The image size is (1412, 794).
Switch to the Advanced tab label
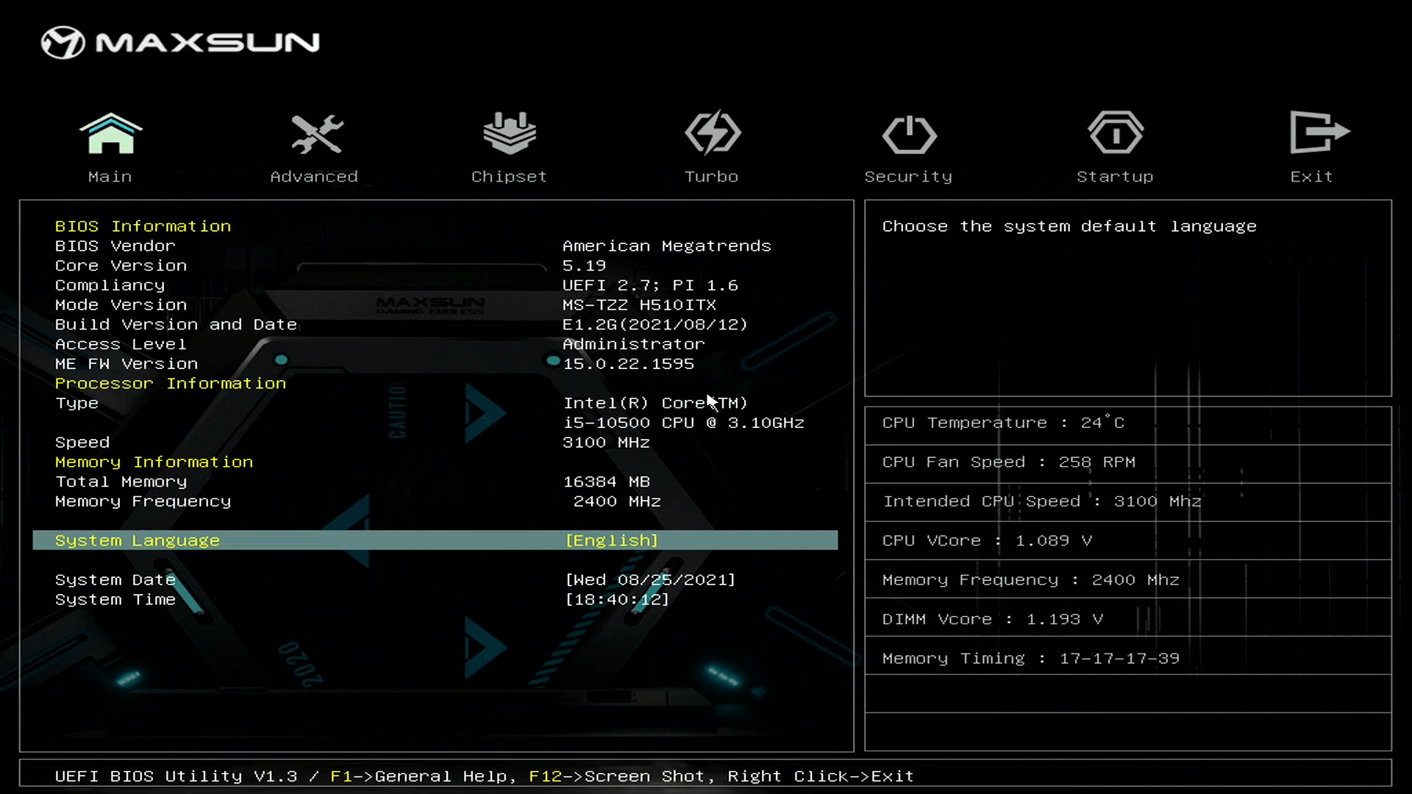point(314,176)
